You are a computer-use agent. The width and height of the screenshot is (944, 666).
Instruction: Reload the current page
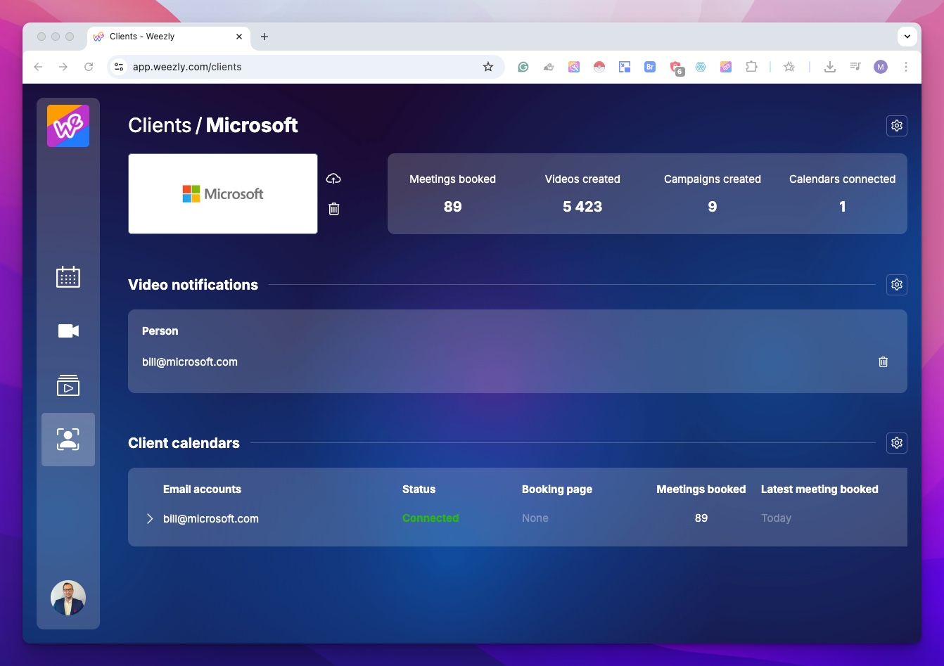[89, 67]
